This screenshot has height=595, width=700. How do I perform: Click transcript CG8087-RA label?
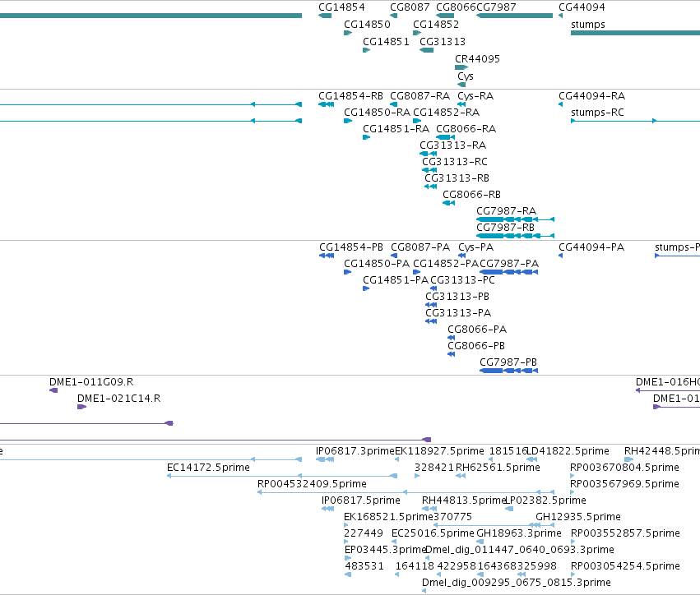pyautogui.click(x=420, y=96)
